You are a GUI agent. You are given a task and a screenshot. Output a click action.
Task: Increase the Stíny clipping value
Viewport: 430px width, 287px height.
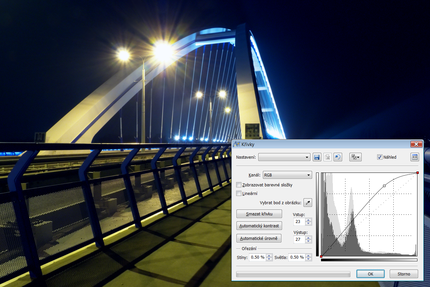tap(269, 256)
